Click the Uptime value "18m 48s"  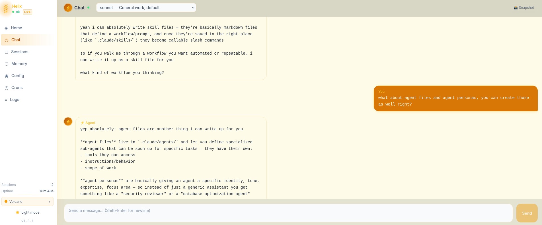click(x=47, y=191)
